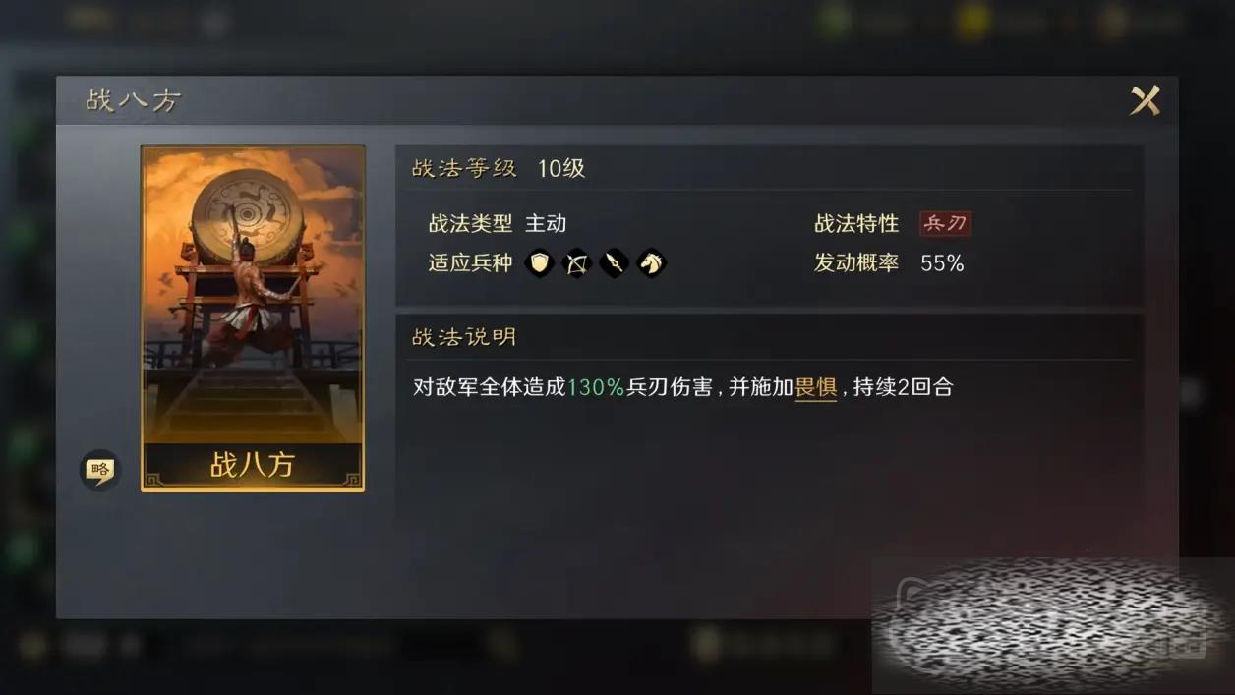Close the 战八方 tactic dialog
Screen dimensions: 1235x695
point(1145,100)
